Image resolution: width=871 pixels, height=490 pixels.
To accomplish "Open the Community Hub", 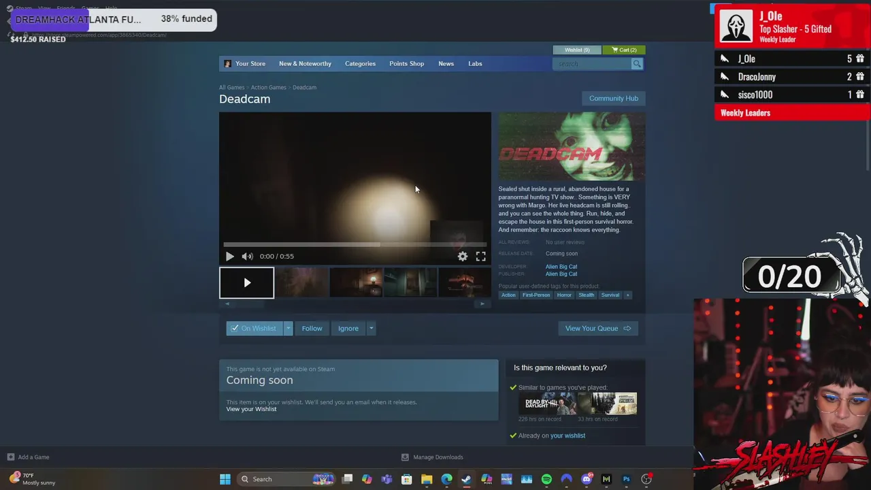I will tap(613, 99).
